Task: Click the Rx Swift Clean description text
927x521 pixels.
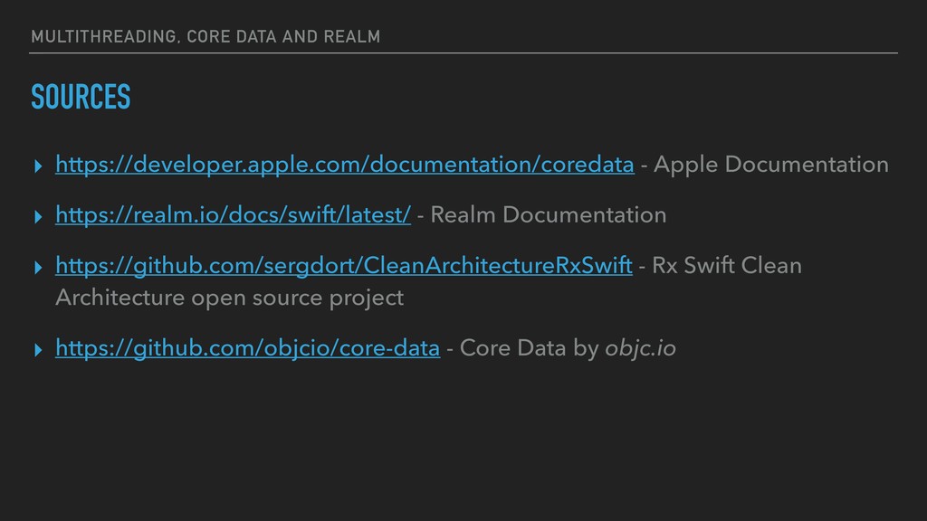Action: click(x=727, y=266)
